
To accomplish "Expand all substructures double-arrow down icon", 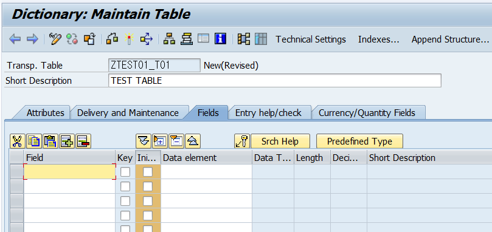I will (144, 142).
